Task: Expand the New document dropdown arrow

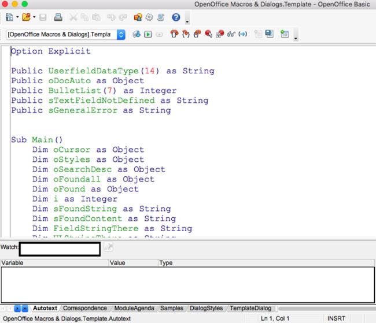Action: pos(17,18)
